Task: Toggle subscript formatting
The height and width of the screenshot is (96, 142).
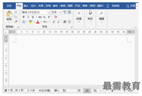Action: tap(45, 17)
